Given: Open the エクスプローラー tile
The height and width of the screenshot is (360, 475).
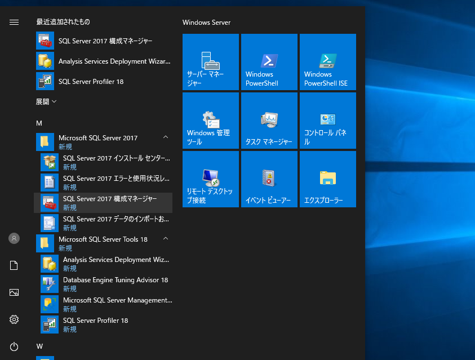Looking at the screenshot, I should pyautogui.click(x=328, y=179).
